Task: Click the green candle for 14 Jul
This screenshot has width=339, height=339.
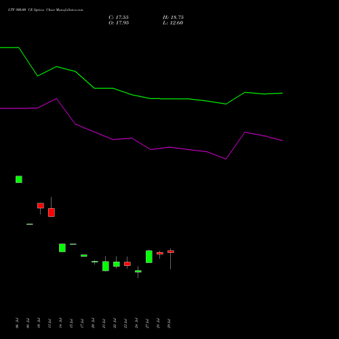Action: [62, 247]
